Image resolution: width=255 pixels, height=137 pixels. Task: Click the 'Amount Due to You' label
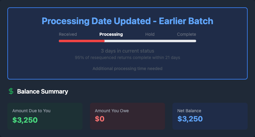click(31, 111)
